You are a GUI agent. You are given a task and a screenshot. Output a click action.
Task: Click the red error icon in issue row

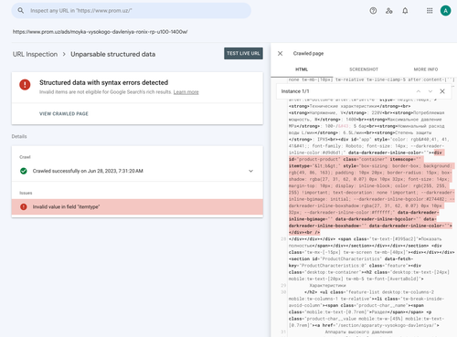[x=24, y=206]
